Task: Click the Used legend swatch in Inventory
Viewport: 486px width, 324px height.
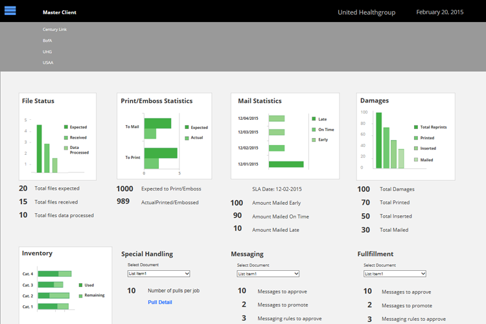Action: (80, 285)
